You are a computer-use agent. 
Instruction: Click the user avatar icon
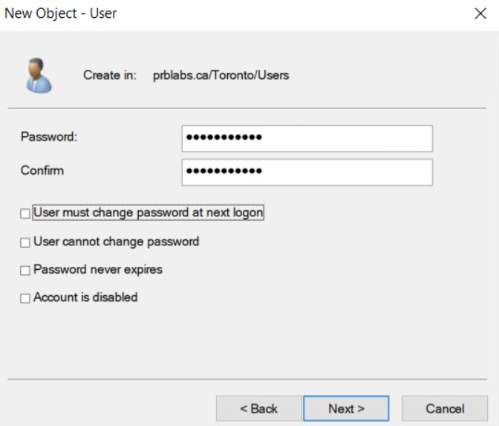pyautogui.click(x=39, y=75)
